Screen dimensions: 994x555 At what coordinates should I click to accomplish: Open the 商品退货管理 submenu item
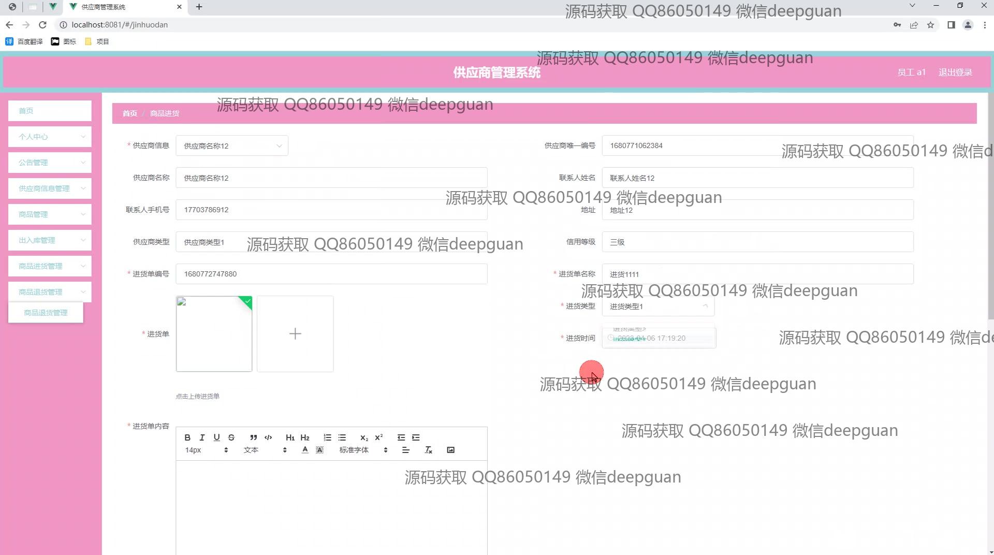46,313
